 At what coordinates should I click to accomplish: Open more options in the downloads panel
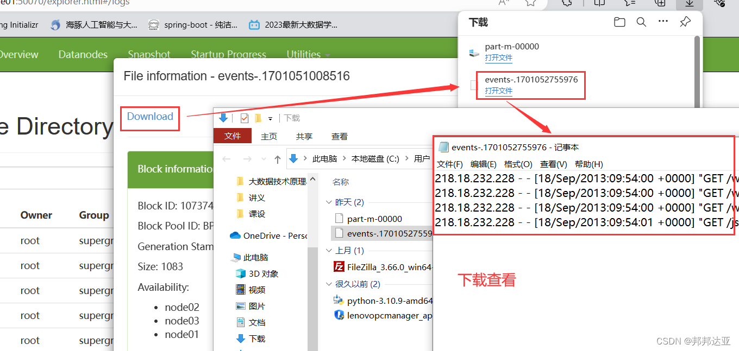coord(662,22)
